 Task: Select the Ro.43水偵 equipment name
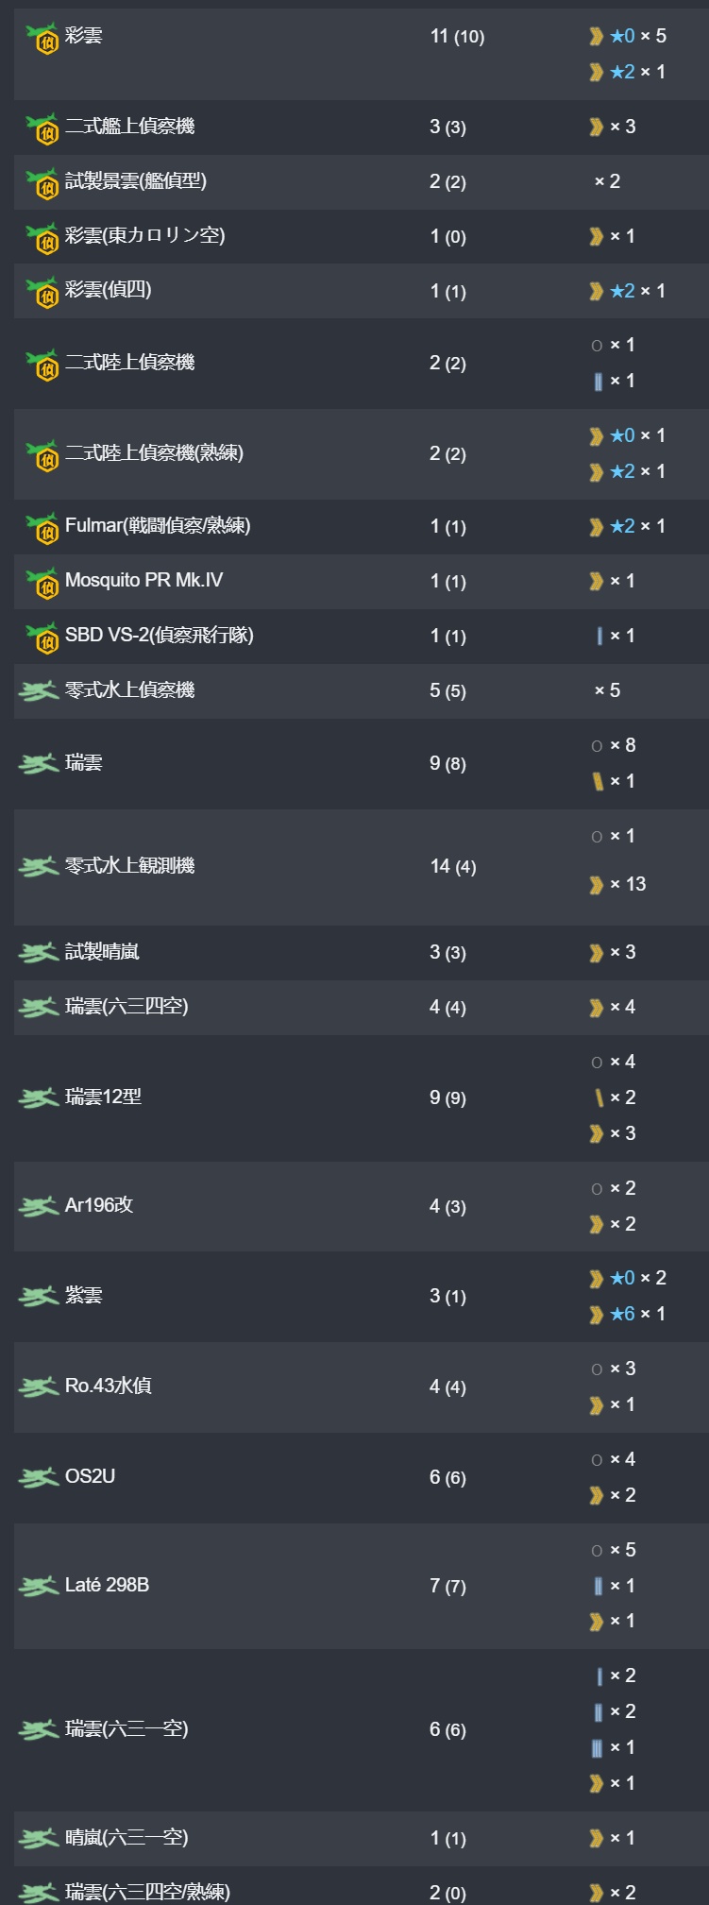tap(108, 1386)
